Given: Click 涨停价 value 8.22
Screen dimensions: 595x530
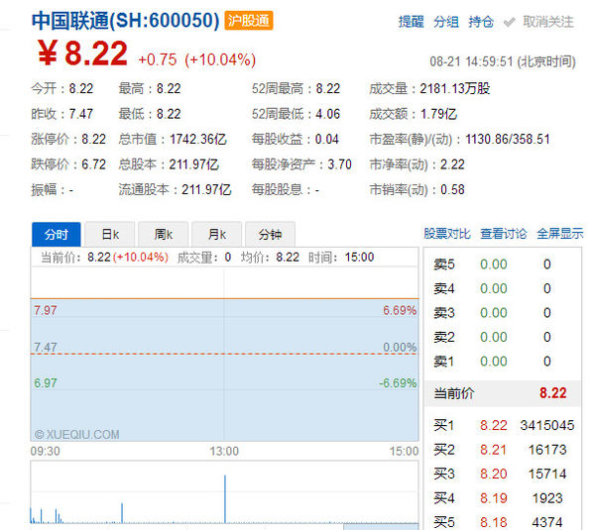Looking at the screenshot, I should pyautogui.click(x=94, y=139).
